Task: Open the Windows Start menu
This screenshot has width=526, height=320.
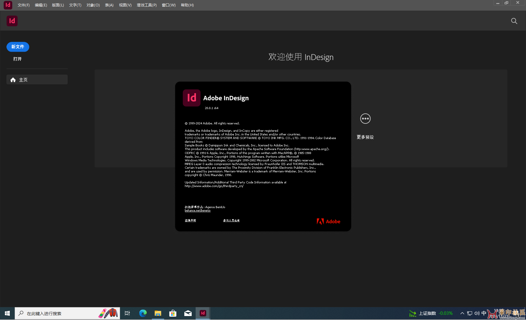Action: pos(7,313)
